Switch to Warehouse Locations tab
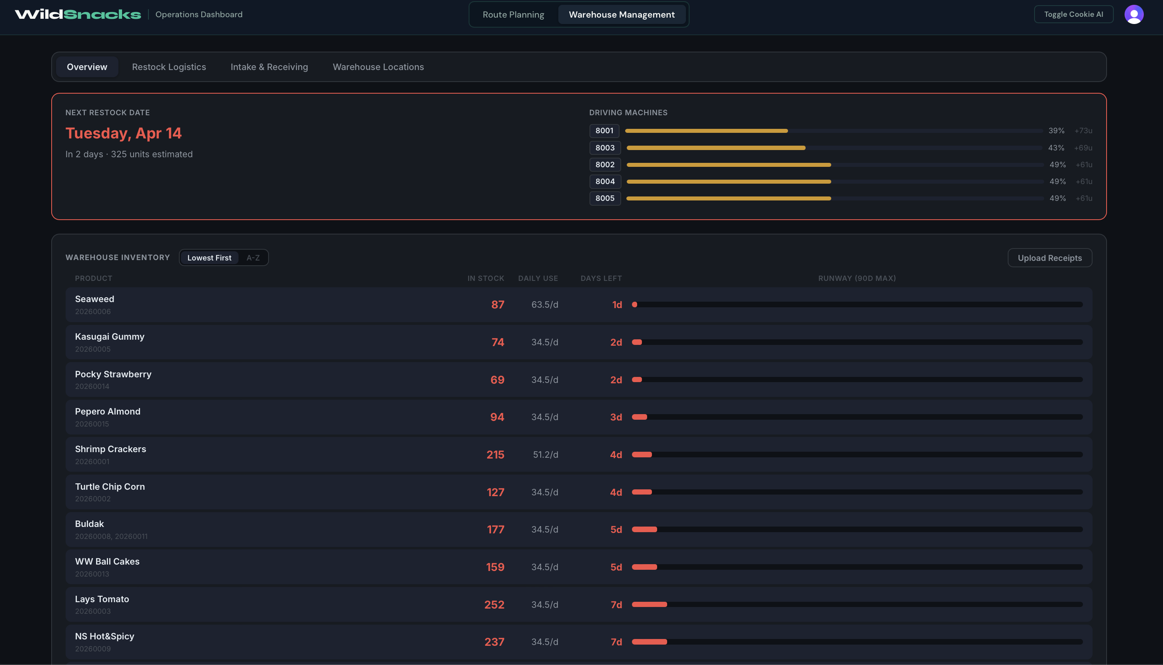Viewport: 1163px width, 665px height. 378,67
